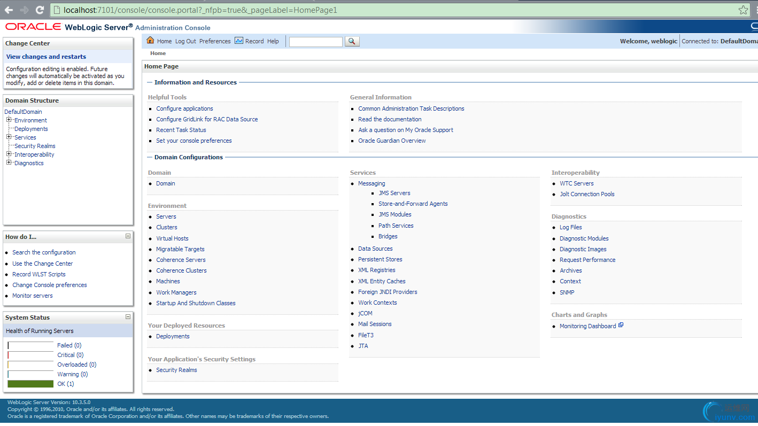Viewport: 758px width, 426px height.
Task: Open Deployments in Domain Structure tree
Action: click(31, 129)
